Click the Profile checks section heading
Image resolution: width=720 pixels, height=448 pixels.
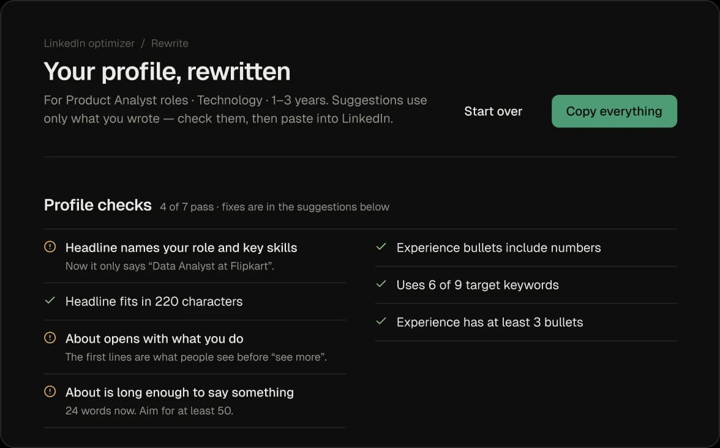(x=98, y=205)
